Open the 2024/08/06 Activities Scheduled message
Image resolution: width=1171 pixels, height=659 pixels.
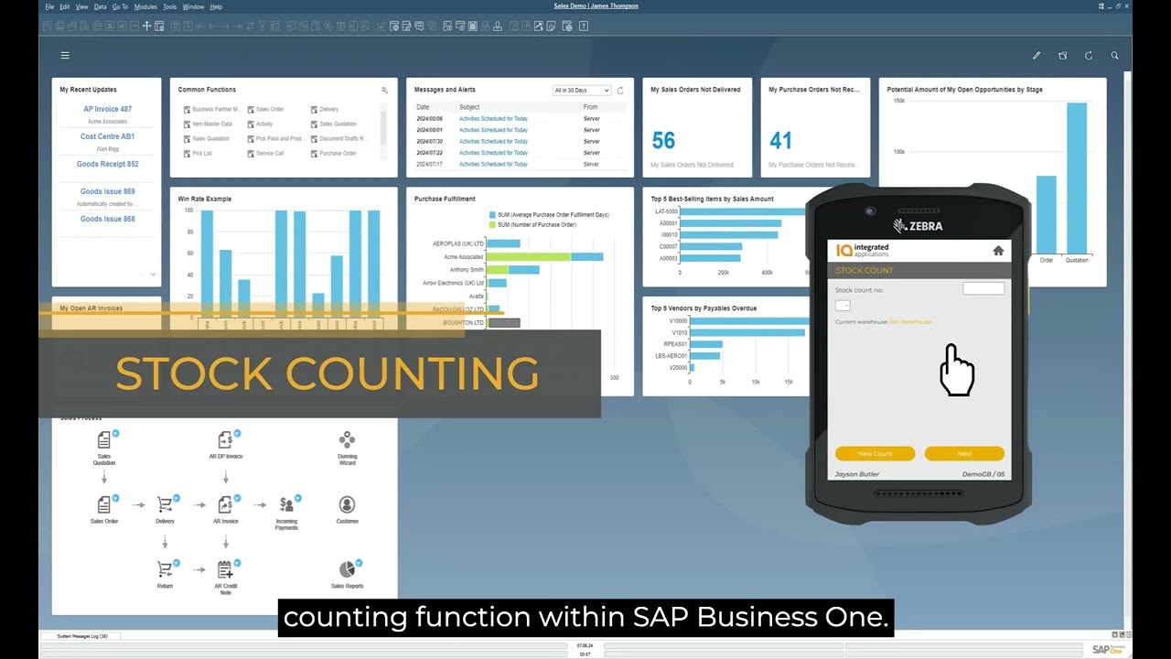tap(493, 119)
